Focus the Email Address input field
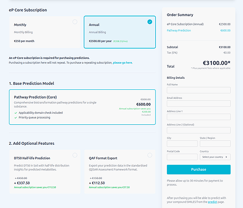 (199, 104)
